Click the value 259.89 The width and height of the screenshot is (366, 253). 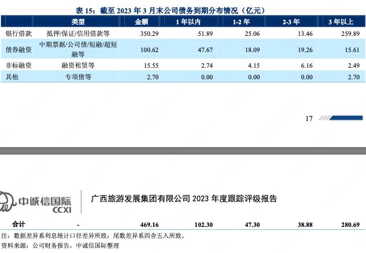350,34
